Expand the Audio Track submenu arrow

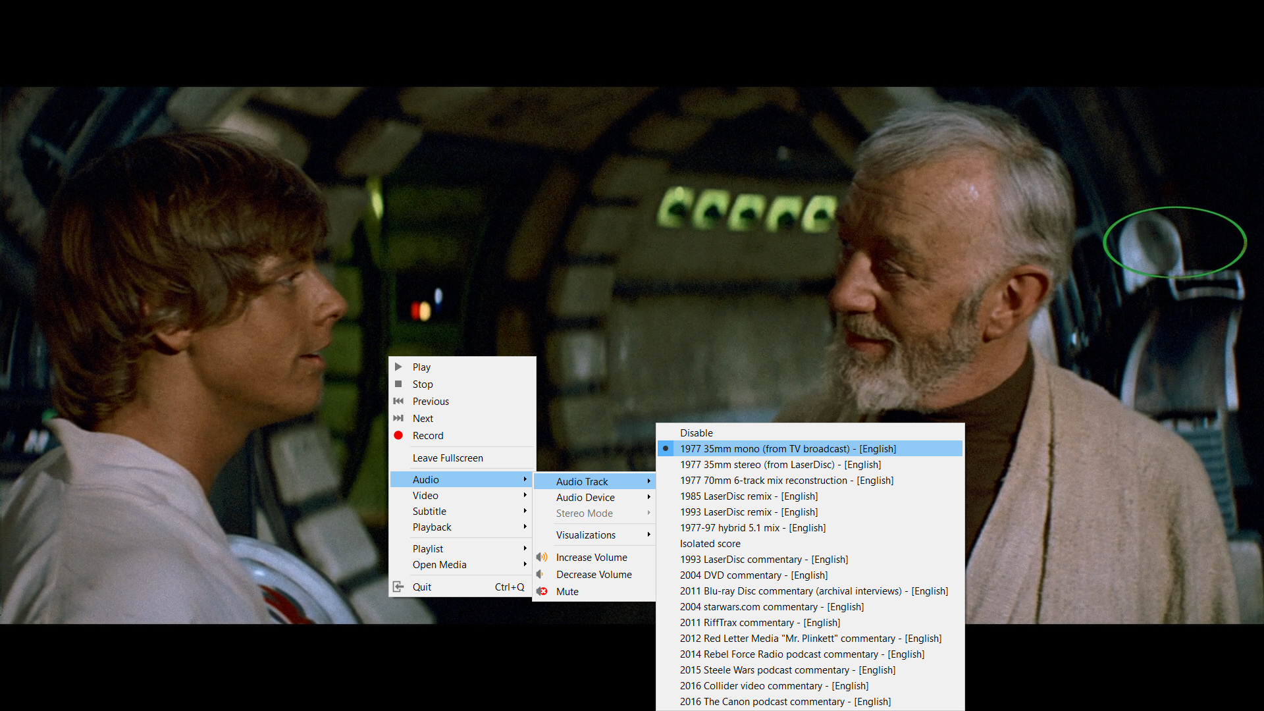click(x=648, y=481)
